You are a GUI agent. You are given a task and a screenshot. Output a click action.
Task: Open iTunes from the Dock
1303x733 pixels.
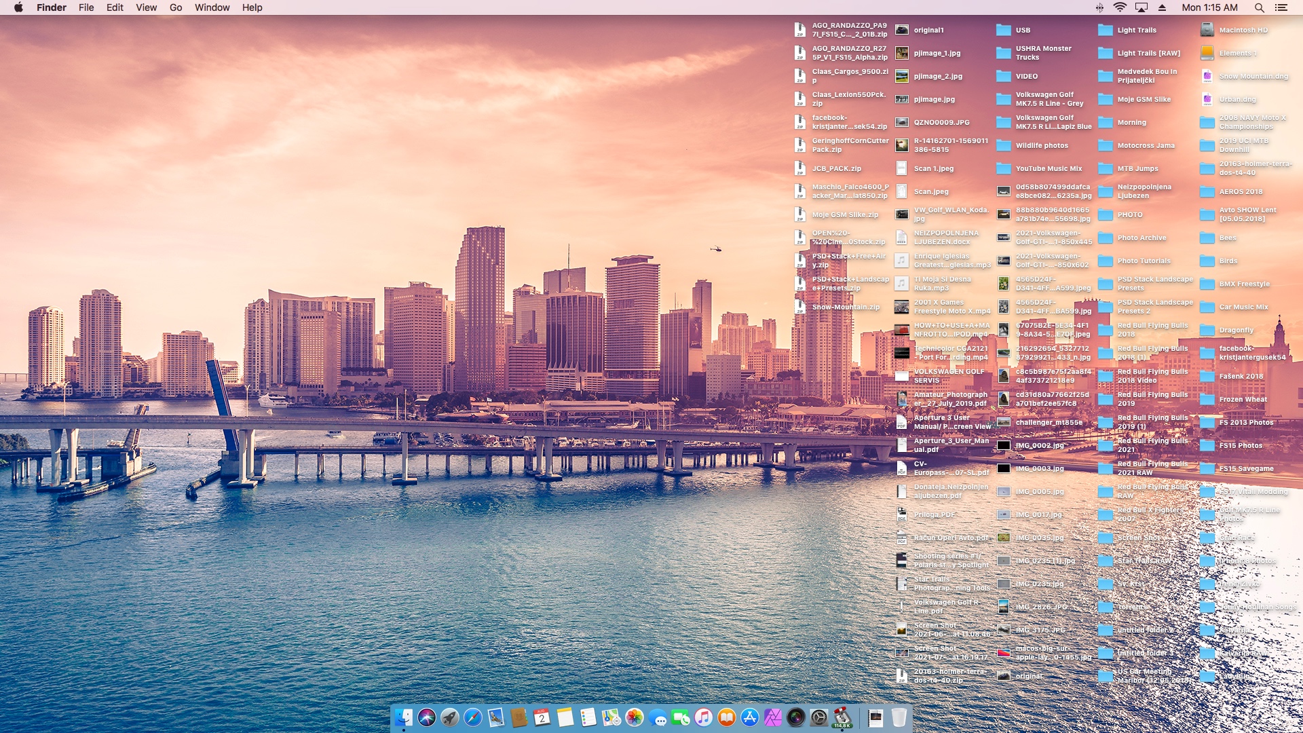(x=704, y=717)
